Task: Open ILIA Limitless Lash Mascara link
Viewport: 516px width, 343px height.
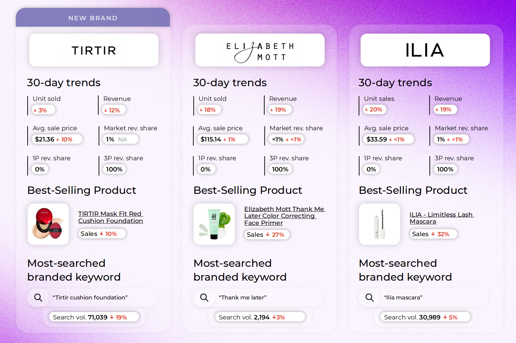Action: (x=441, y=218)
